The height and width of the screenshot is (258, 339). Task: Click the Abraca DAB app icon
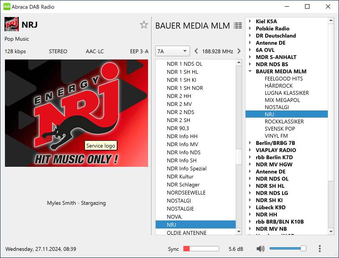(7, 7)
